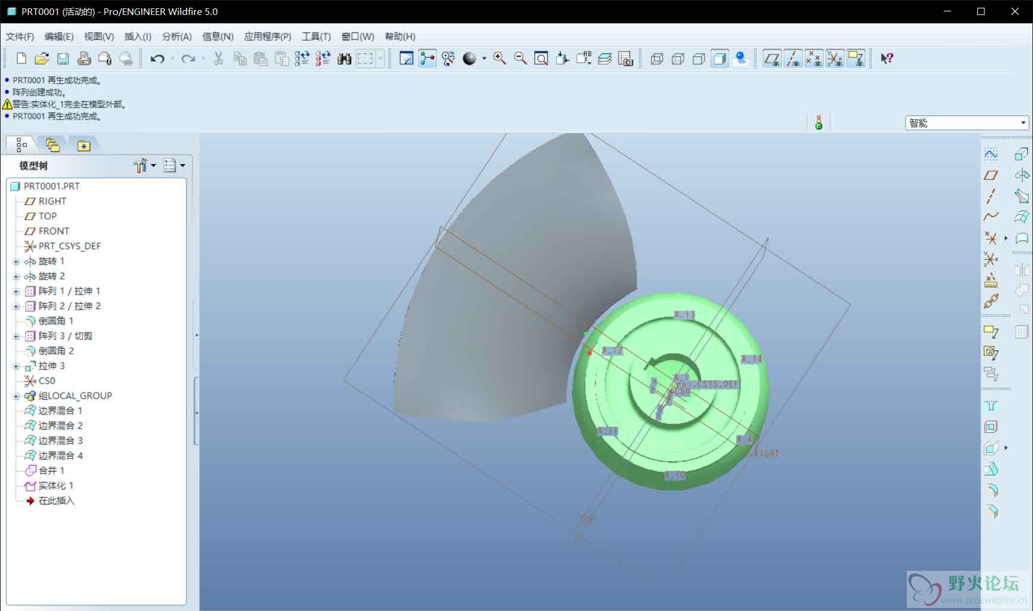1033x611 pixels.
Task: Toggle datum points display
Action: [x=813, y=59]
